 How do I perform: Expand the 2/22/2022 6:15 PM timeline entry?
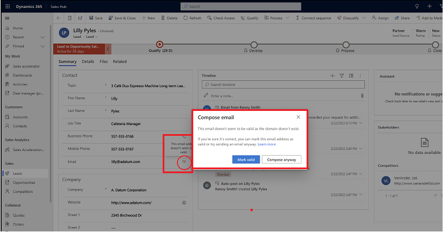(x=360, y=123)
